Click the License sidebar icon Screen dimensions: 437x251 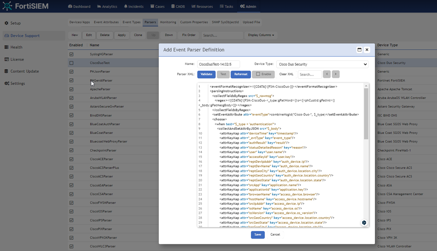tap(6, 59)
